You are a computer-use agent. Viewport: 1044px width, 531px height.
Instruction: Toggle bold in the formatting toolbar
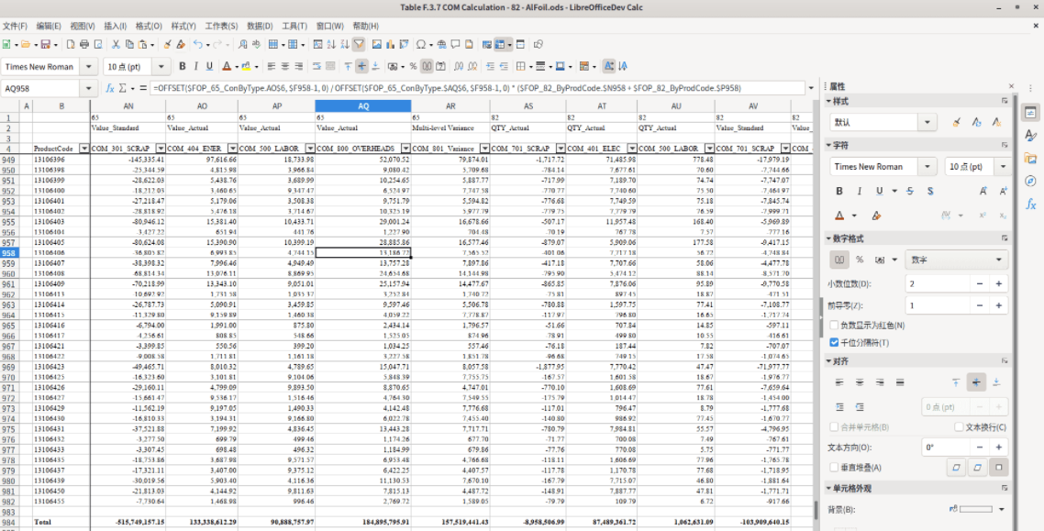[x=182, y=66]
